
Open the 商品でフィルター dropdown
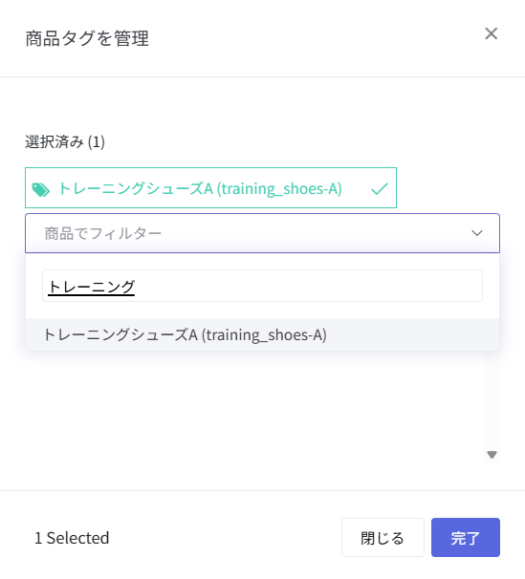click(262, 233)
